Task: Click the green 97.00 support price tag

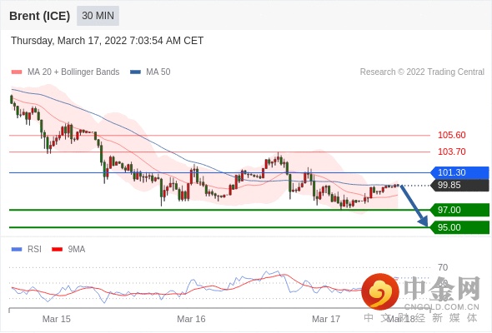Action: pos(459,210)
